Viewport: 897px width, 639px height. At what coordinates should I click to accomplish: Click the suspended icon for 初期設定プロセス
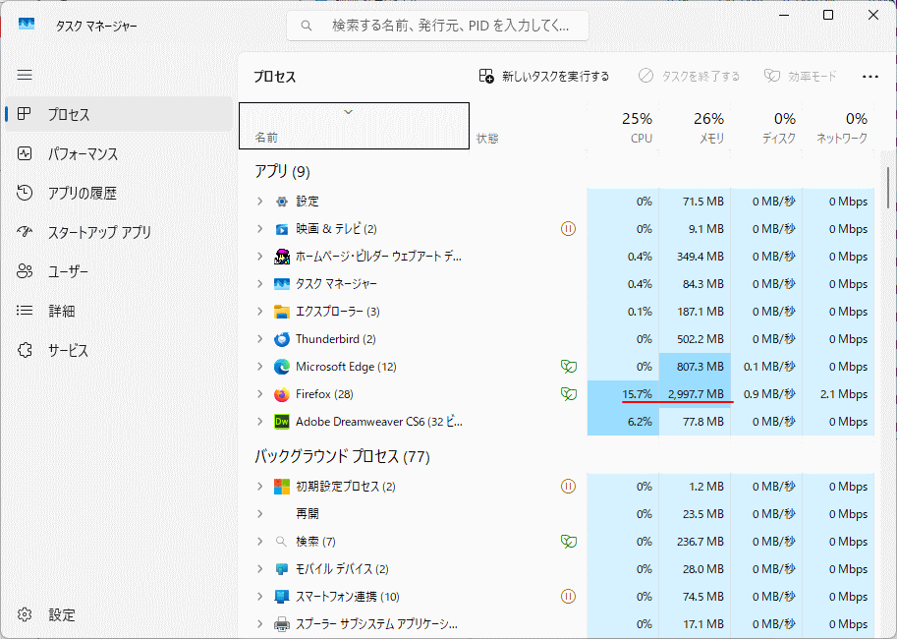pos(568,487)
